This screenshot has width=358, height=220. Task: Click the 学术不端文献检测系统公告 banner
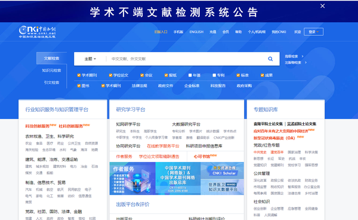[x=174, y=12]
